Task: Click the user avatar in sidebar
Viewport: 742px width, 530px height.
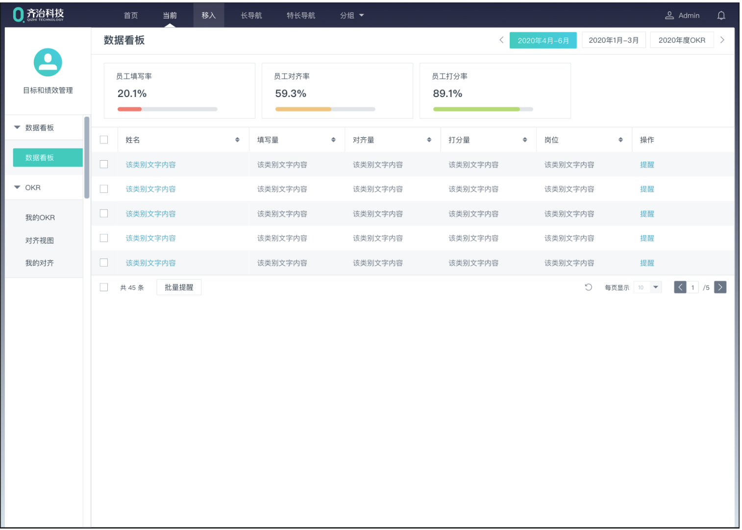Action: (x=48, y=62)
